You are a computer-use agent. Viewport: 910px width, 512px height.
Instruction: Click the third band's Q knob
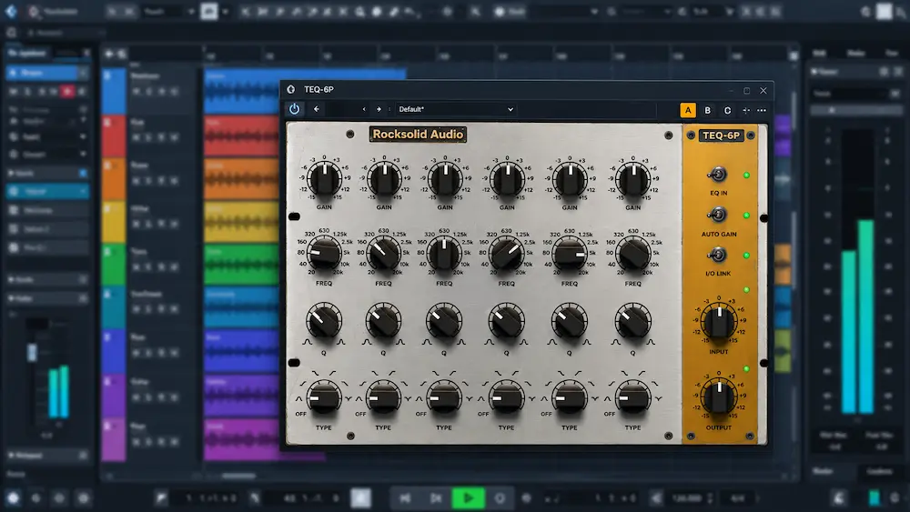445,321
